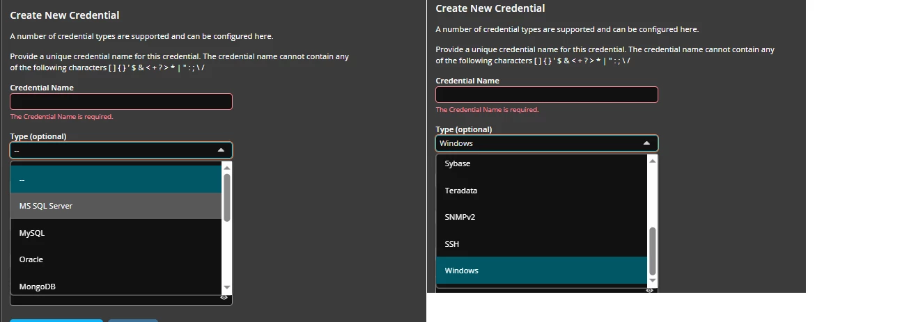The image size is (923, 322).
Task: Click left 'Create New Credential' heading
Action: [x=65, y=15]
